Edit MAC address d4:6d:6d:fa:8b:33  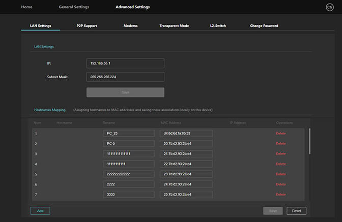tap(186, 133)
